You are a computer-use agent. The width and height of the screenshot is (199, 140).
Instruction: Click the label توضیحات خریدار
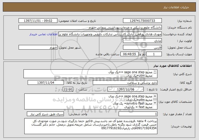pos(181,126)
